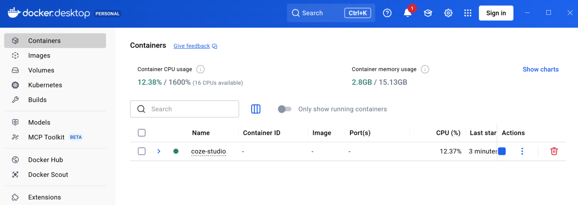578x205 pixels.
Task: Open notifications bell icon
Action: [x=407, y=13]
